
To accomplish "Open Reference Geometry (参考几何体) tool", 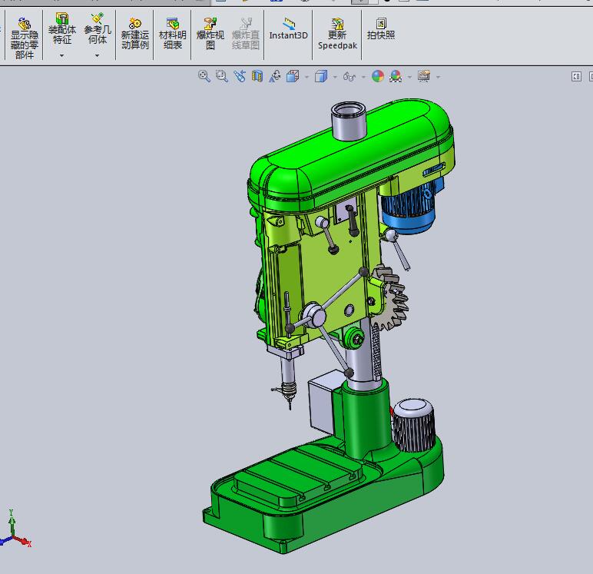I will (x=98, y=28).
